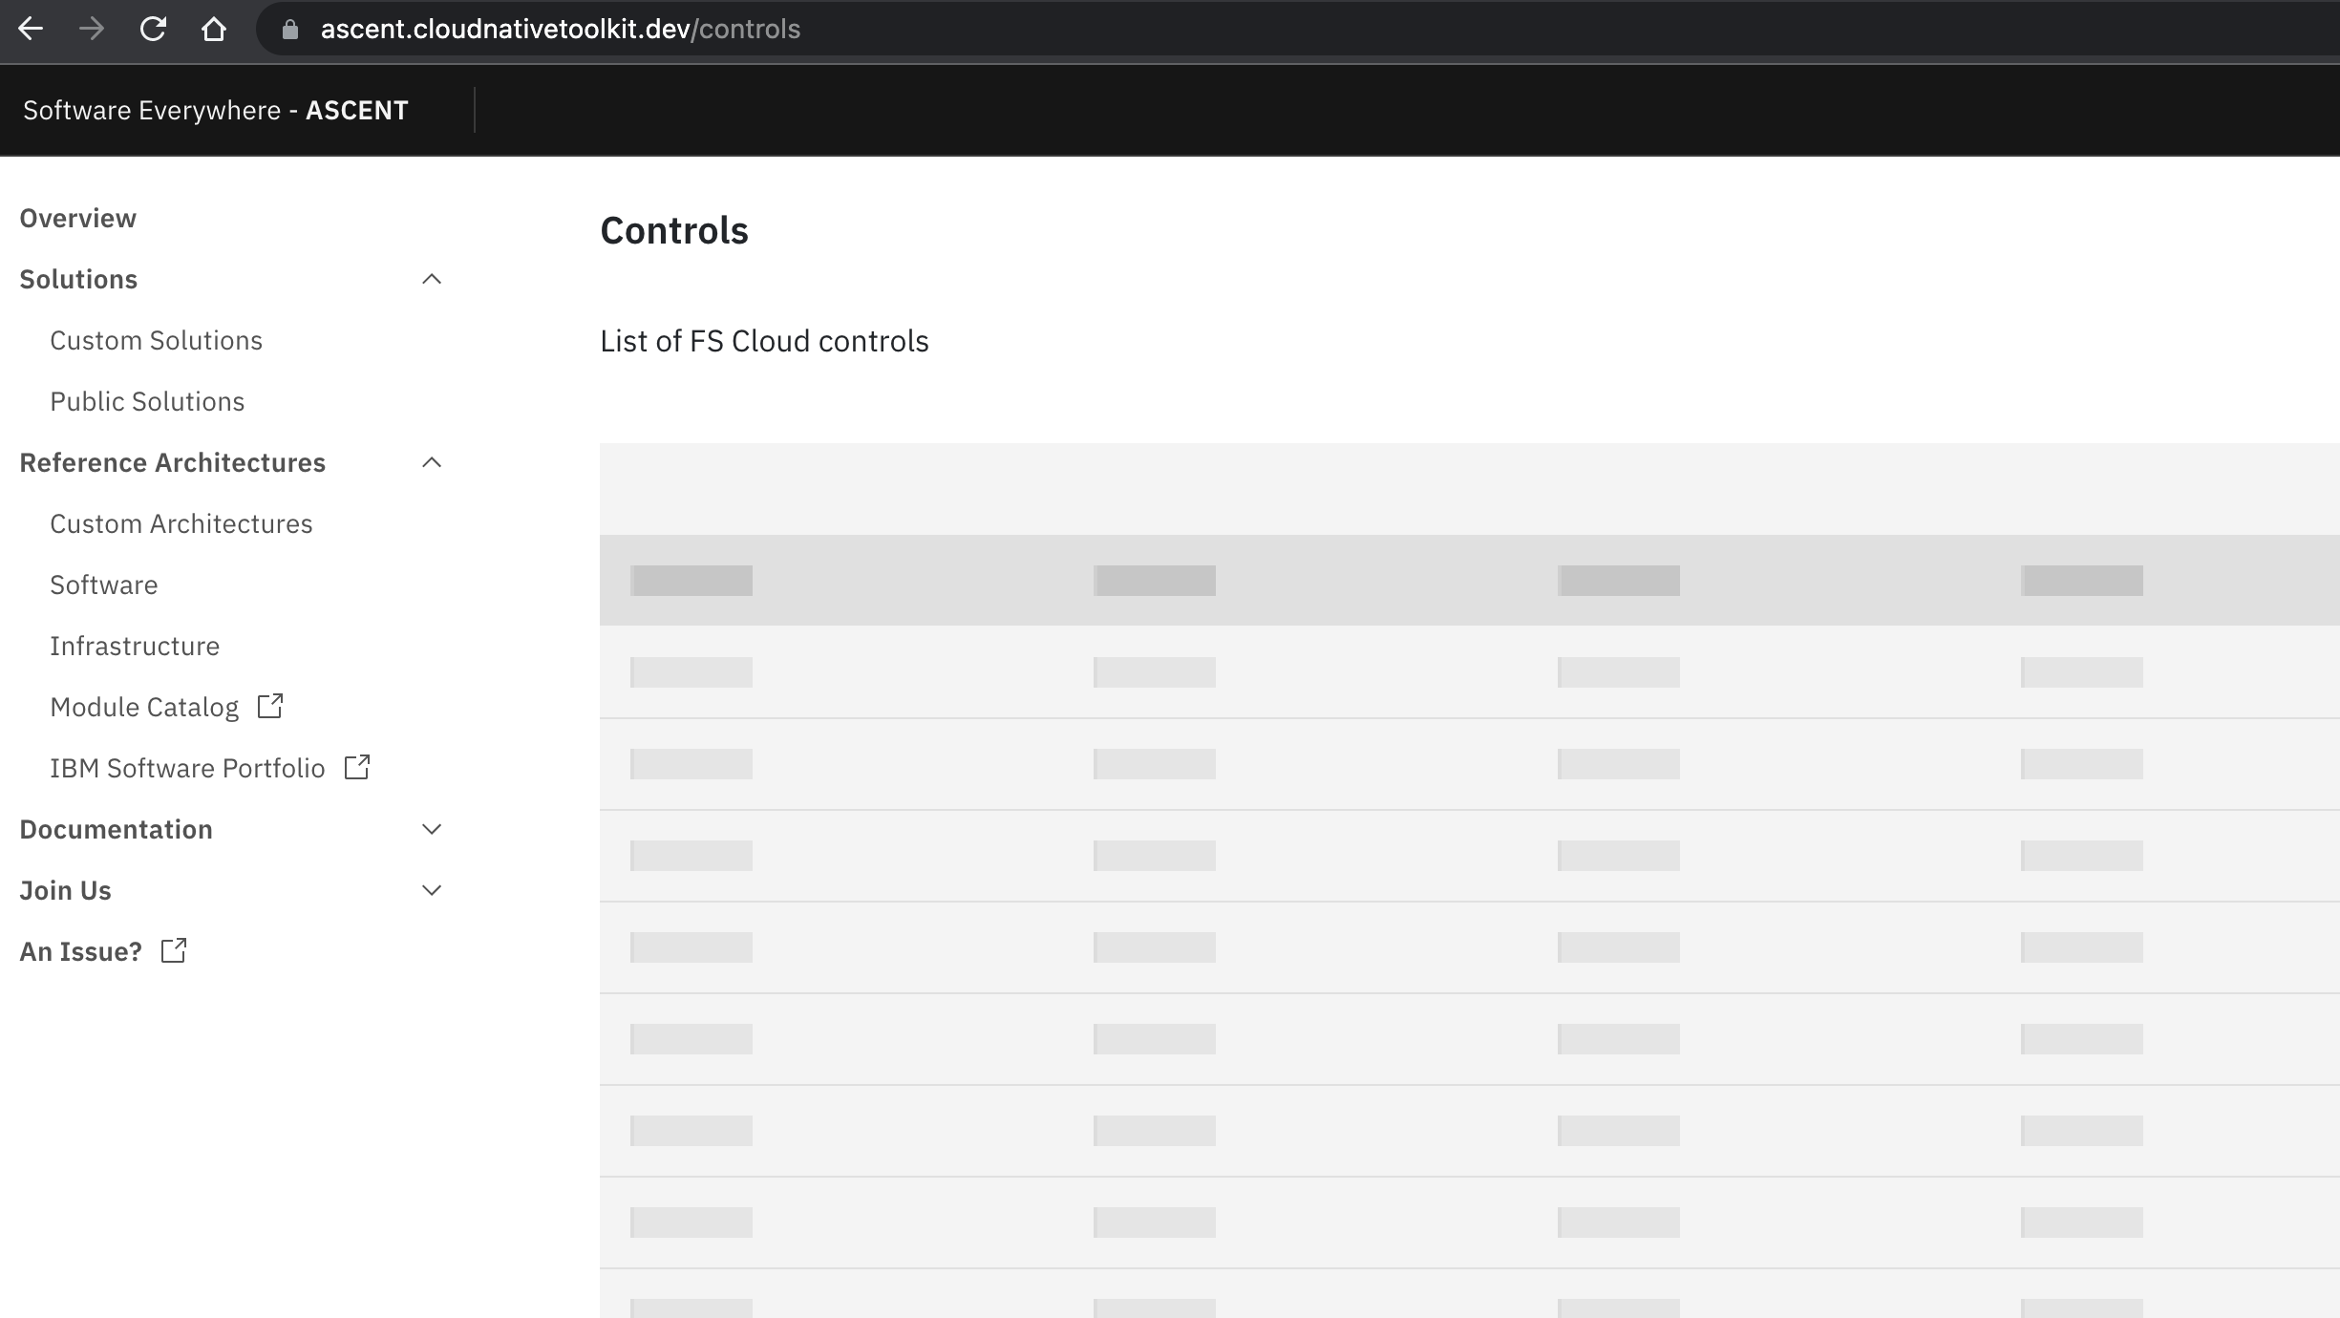The height and width of the screenshot is (1318, 2340).
Task: Expand the Join Us section
Action: [x=432, y=889]
